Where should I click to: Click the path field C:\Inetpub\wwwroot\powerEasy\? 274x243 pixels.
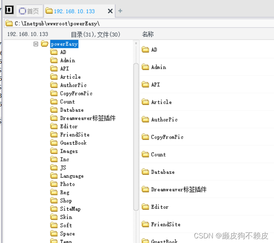coord(139,23)
